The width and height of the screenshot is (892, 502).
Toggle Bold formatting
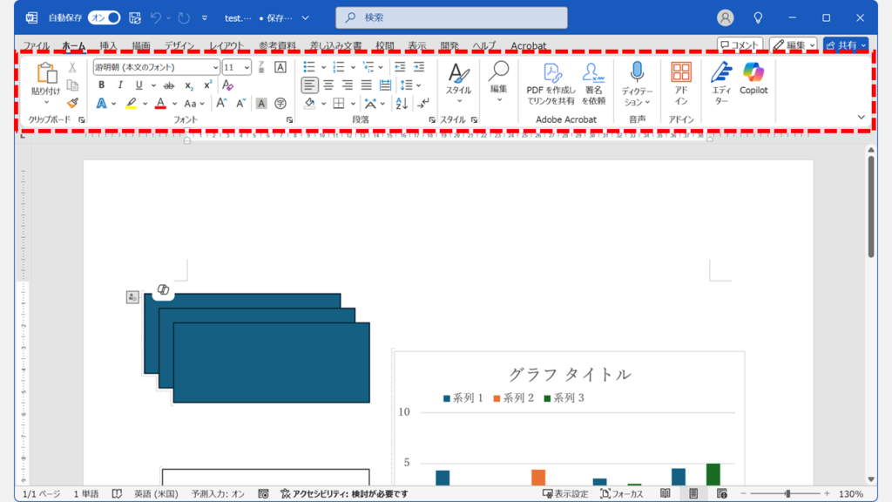[x=101, y=85]
